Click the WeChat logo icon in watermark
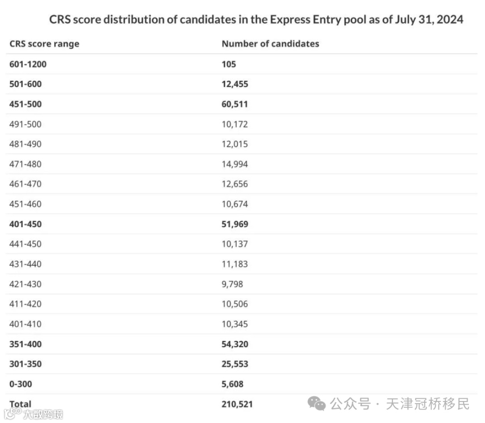The width and height of the screenshot is (485, 423). coord(317,403)
